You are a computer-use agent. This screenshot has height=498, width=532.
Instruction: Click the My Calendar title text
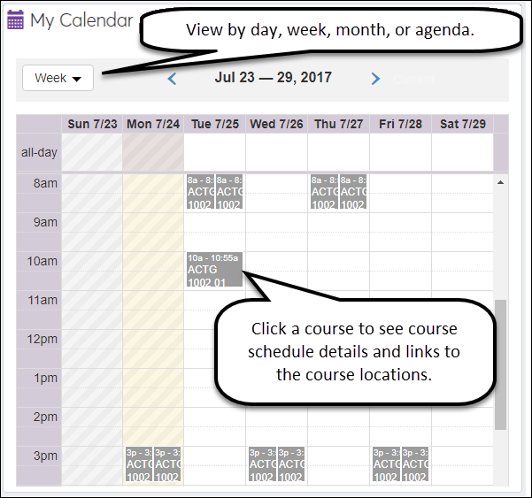pos(81,20)
